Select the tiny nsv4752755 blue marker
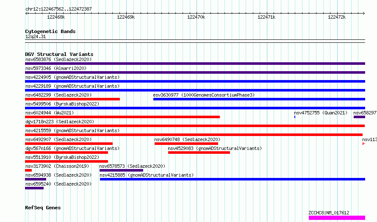The height and width of the screenshot is (222, 377). click(x=295, y=117)
